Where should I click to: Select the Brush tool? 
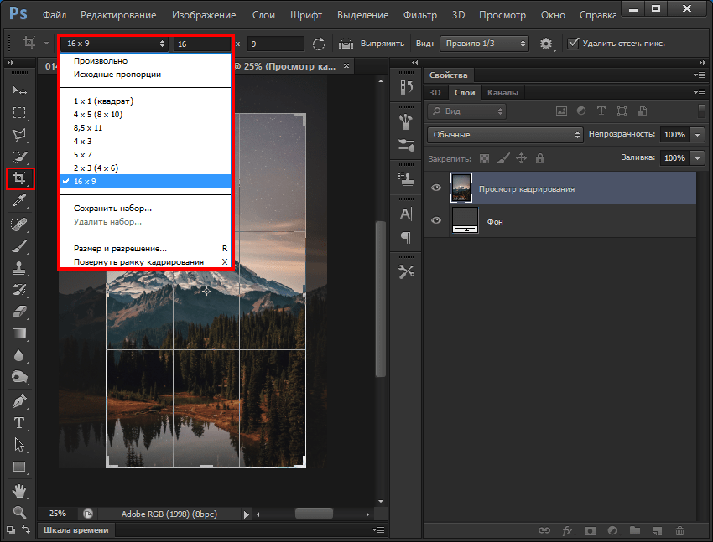point(19,246)
